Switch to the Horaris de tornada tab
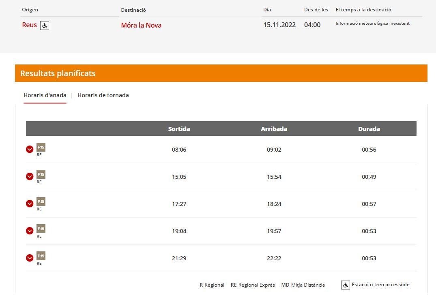Viewport: 436px width, 298px height. click(103, 95)
